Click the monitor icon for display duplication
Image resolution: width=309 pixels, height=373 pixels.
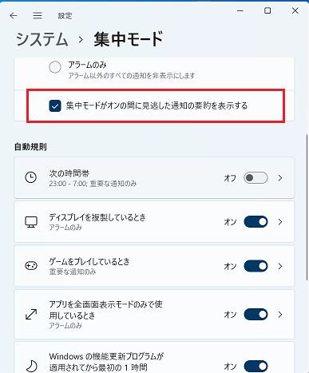point(31,222)
